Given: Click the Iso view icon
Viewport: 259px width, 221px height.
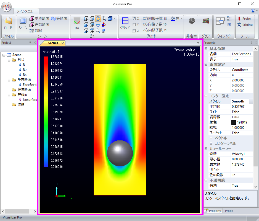Looking at the screenshot, I should (77, 23).
